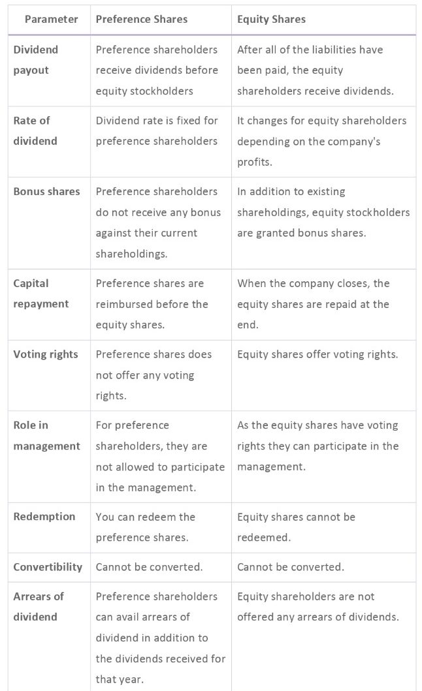Click the Arrears of dividend row label

39,606
